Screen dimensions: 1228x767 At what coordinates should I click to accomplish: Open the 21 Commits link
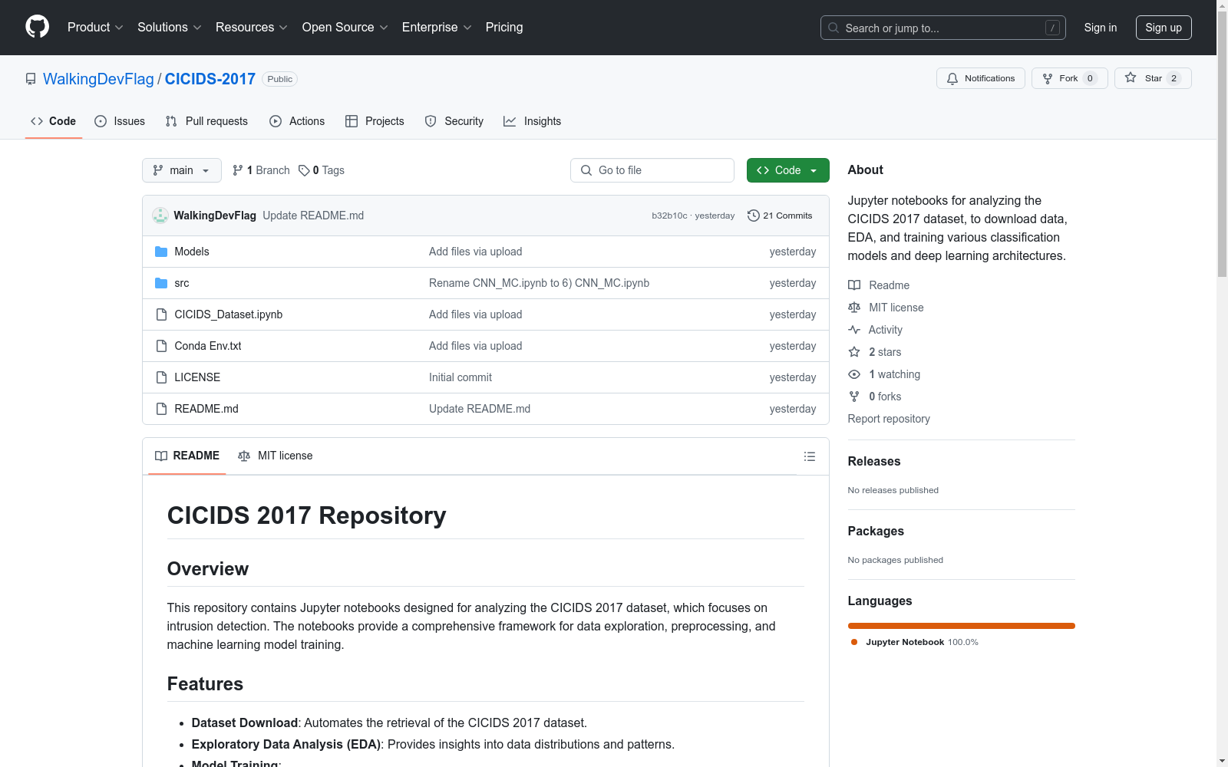pos(780,216)
